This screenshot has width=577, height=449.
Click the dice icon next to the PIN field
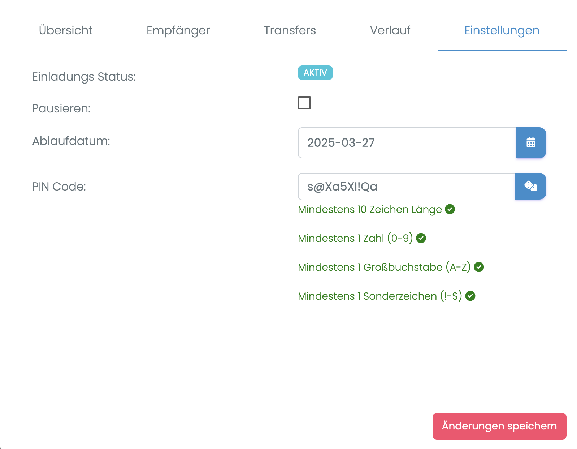[530, 186]
